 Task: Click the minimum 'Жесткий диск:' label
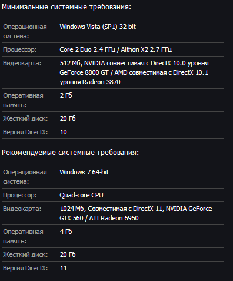(x=25, y=118)
